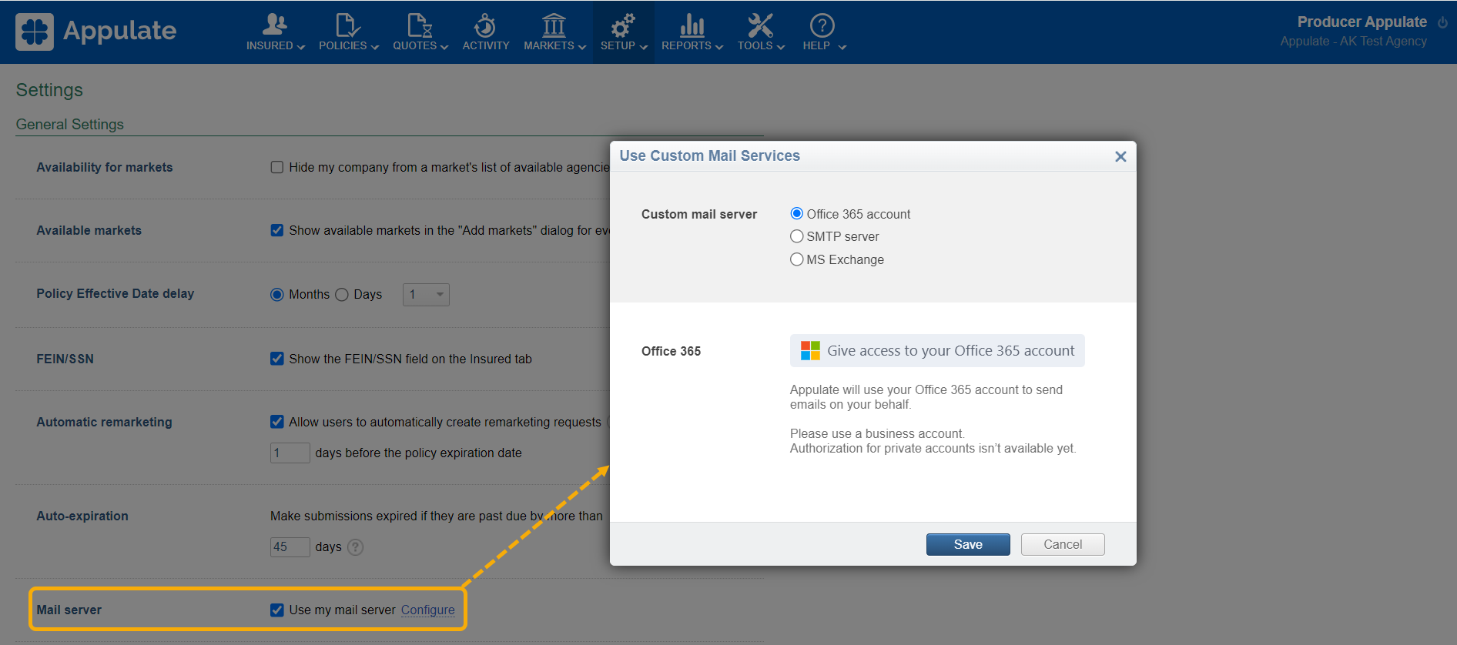1457x645 pixels.
Task: Click the Markets building icon
Action: 553,25
